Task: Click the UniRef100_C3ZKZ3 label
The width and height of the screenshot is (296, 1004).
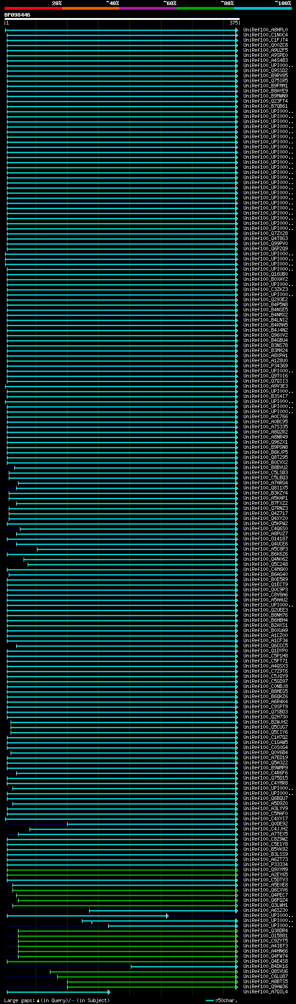Action: 265,290
